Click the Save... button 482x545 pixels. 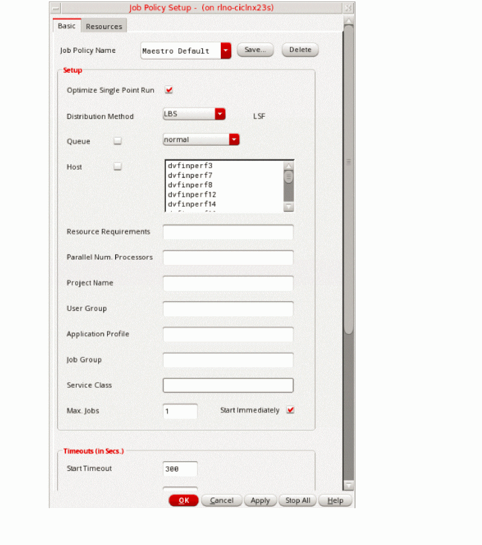tap(255, 50)
